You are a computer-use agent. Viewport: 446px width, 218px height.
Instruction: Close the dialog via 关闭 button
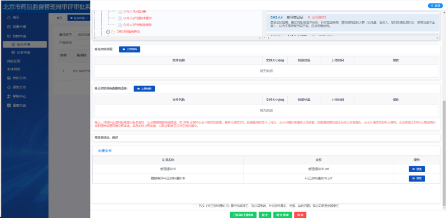pyautogui.click(x=435, y=6)
